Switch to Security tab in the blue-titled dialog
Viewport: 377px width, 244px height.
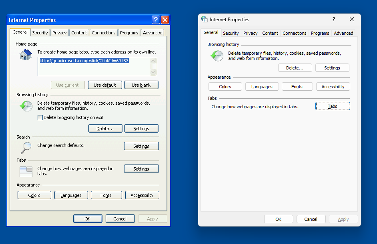tap(40, 33)
